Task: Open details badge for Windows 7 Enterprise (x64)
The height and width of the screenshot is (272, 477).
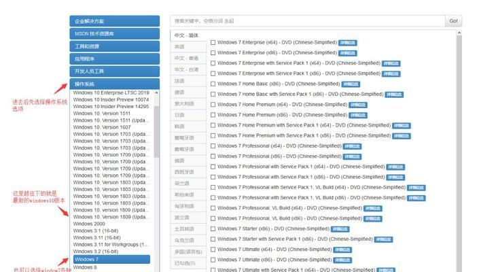Action: 348,43
